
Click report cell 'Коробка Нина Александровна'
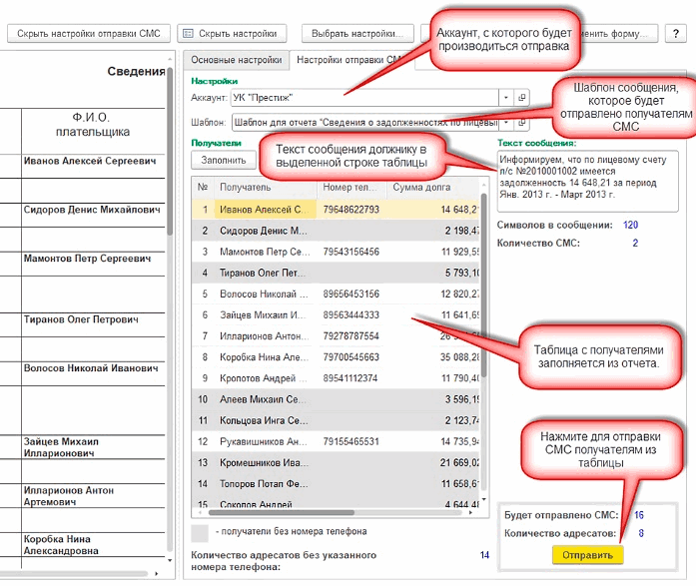[x=93, y=545]
